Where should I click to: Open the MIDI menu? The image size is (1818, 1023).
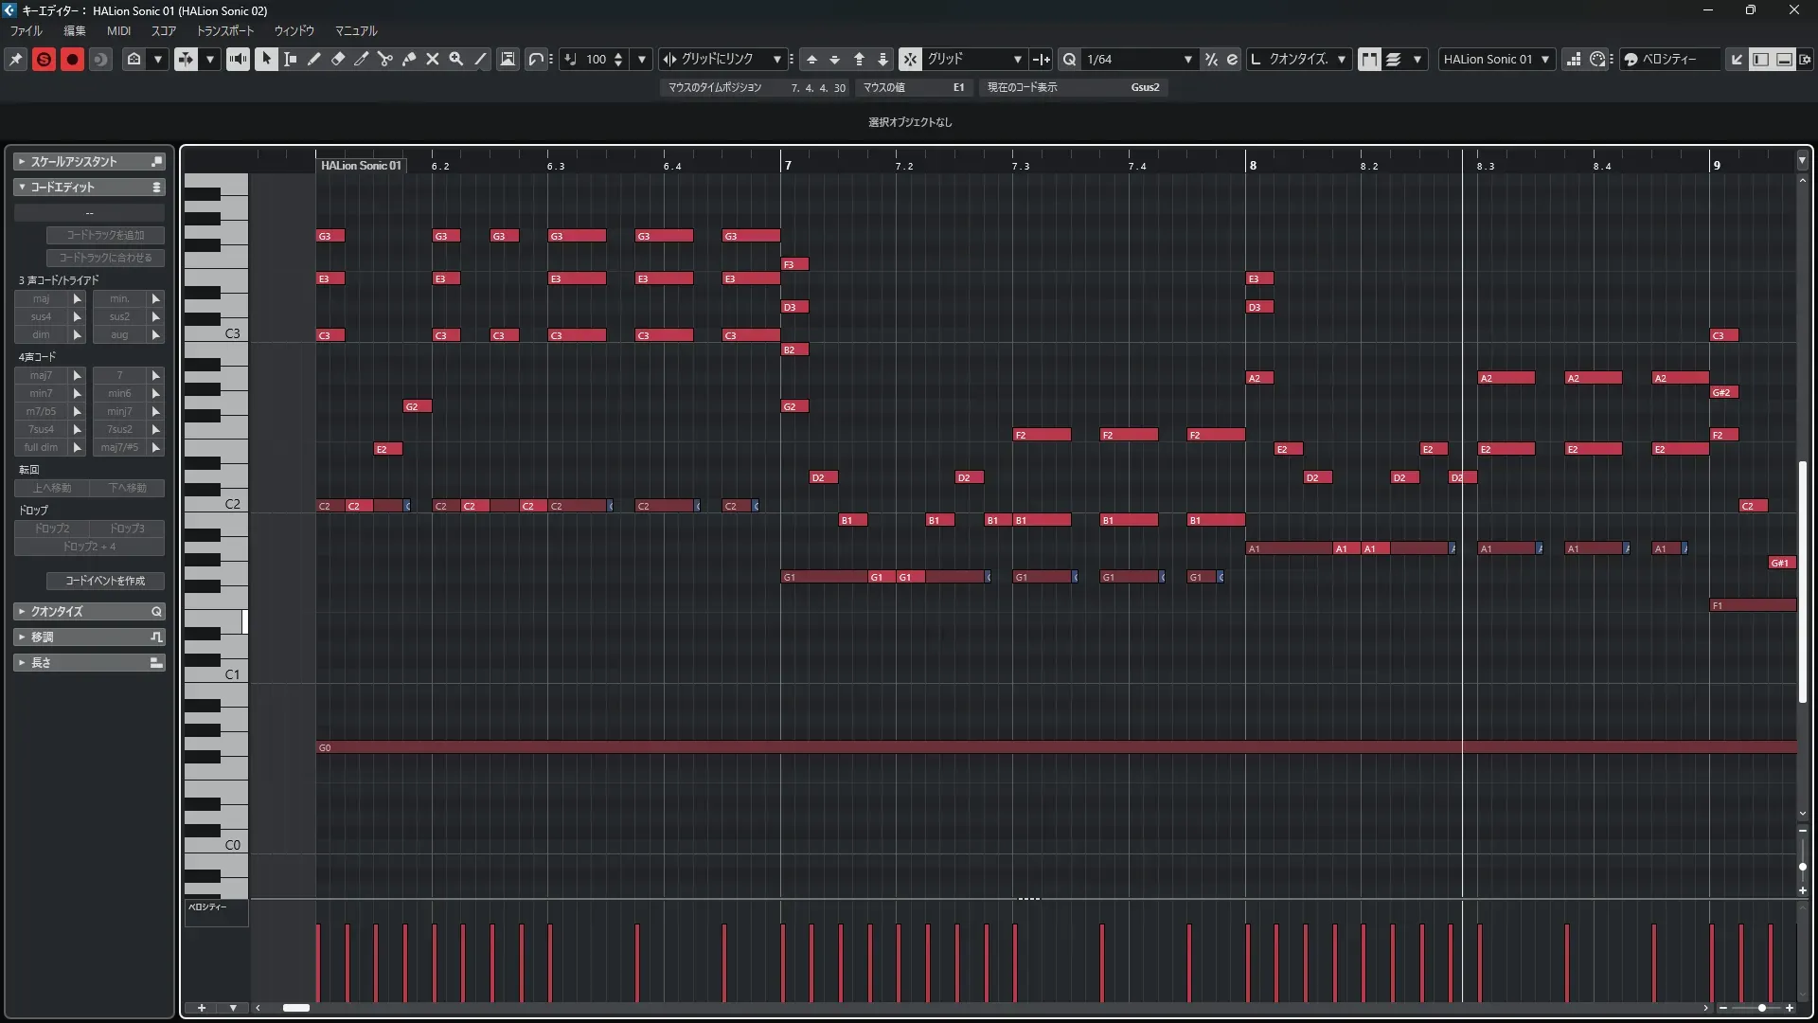pyautogui.click(x=118, y=31)
